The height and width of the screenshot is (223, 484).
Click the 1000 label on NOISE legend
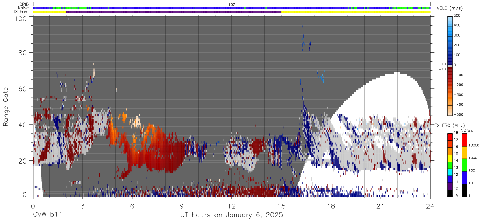473,158
